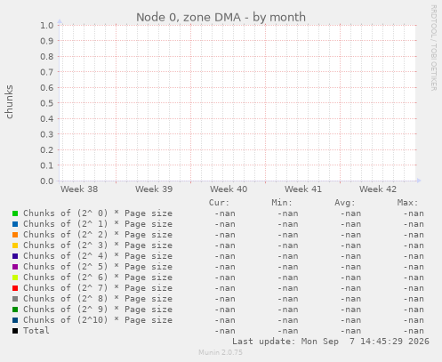The image size is (442, 362).
Task: Click the Min -nan value for Chunks of (2^10)
Action: [288, 320]
